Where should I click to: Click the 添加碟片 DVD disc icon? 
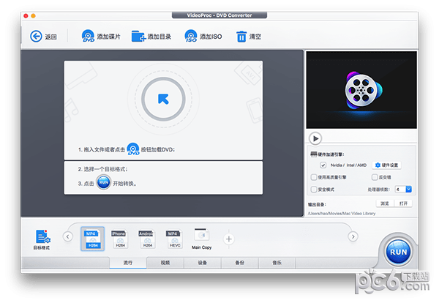tap(88, 36)
